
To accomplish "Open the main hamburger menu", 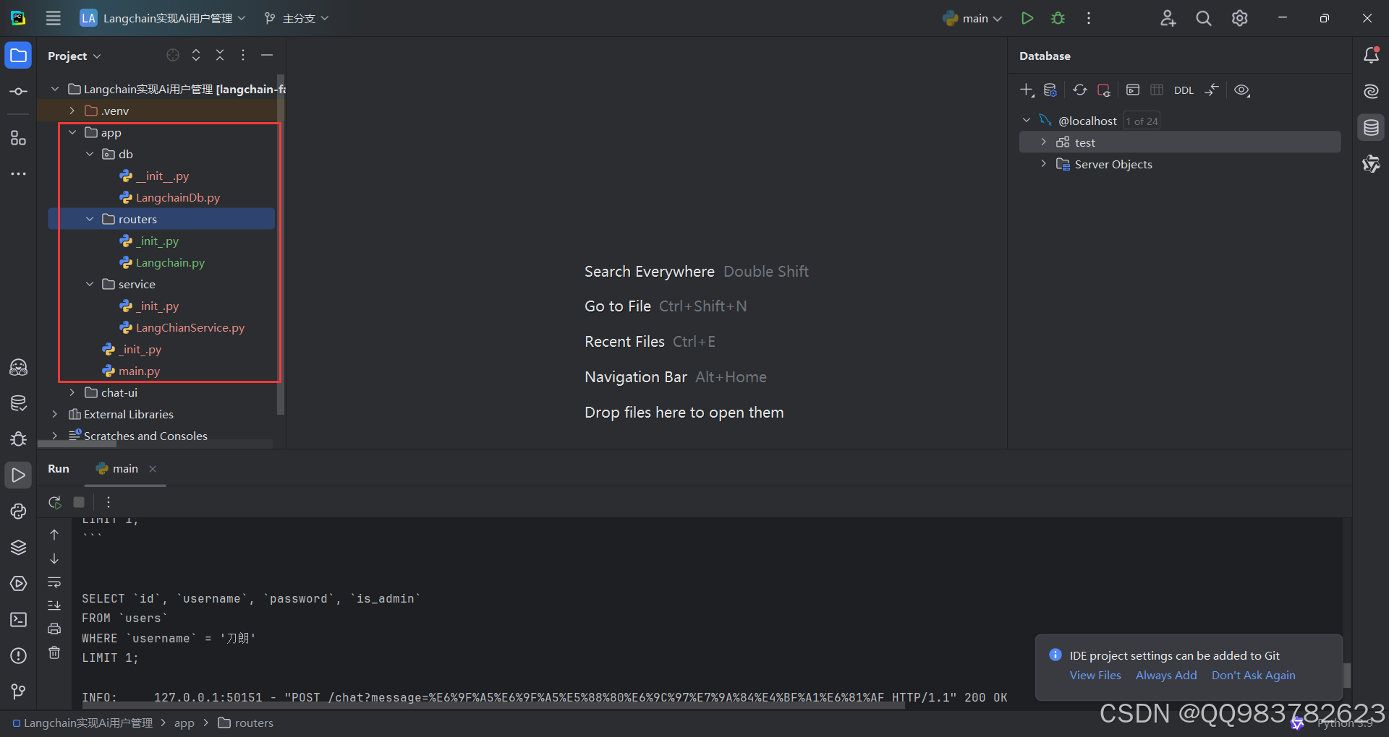I will coord(54,18).
